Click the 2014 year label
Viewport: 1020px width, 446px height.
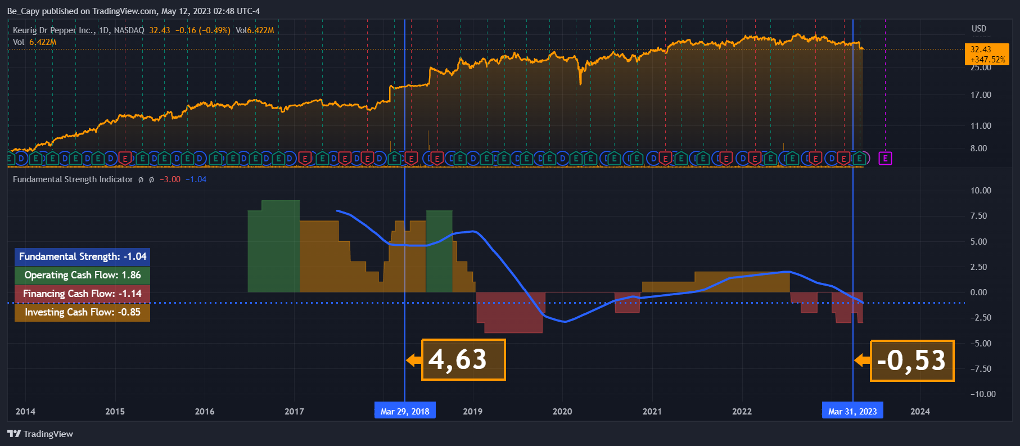25,412
